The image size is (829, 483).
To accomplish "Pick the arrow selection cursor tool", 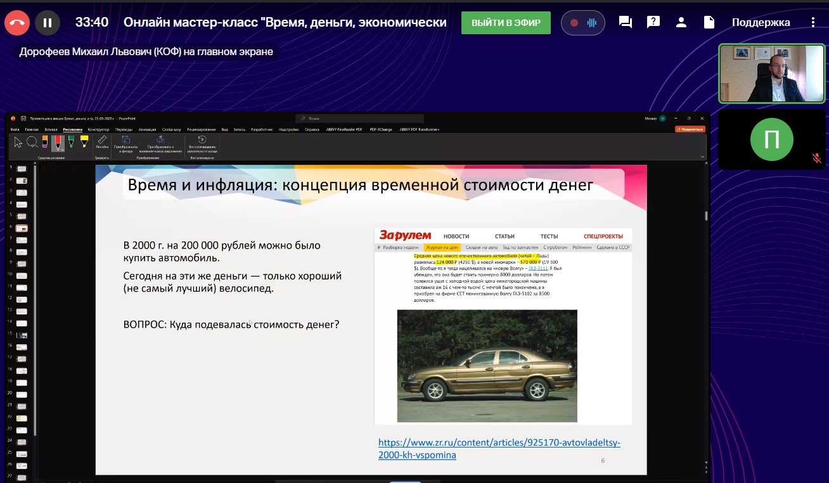I will point(18,141).
